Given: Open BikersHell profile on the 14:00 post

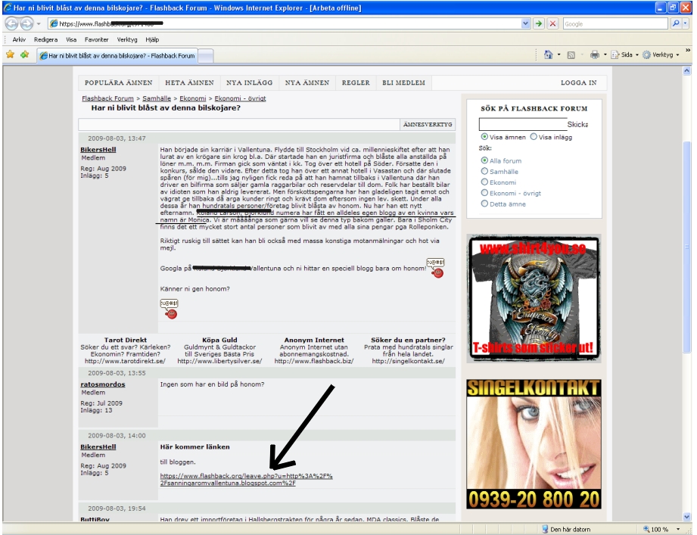Looking at the screenshot, I should pyautogui.click(x=98, y=447).
